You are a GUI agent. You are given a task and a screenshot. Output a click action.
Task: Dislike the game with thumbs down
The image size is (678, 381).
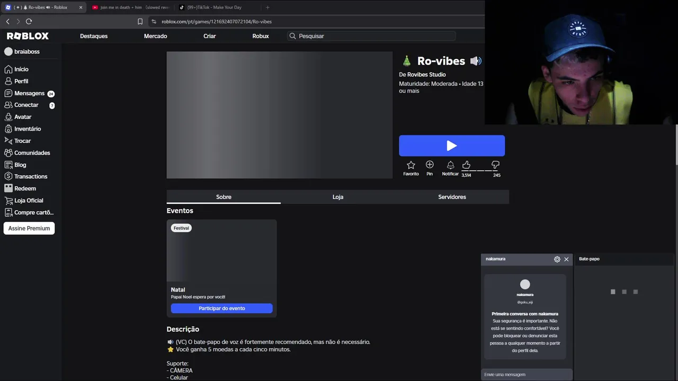tap(495, 165)
